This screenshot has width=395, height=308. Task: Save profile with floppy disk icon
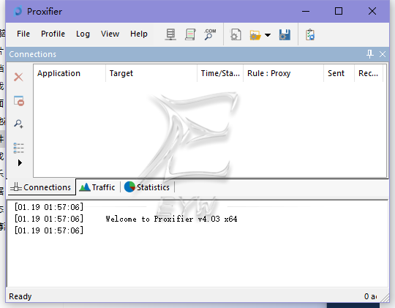pyautogui.click(x=285, y=35)
